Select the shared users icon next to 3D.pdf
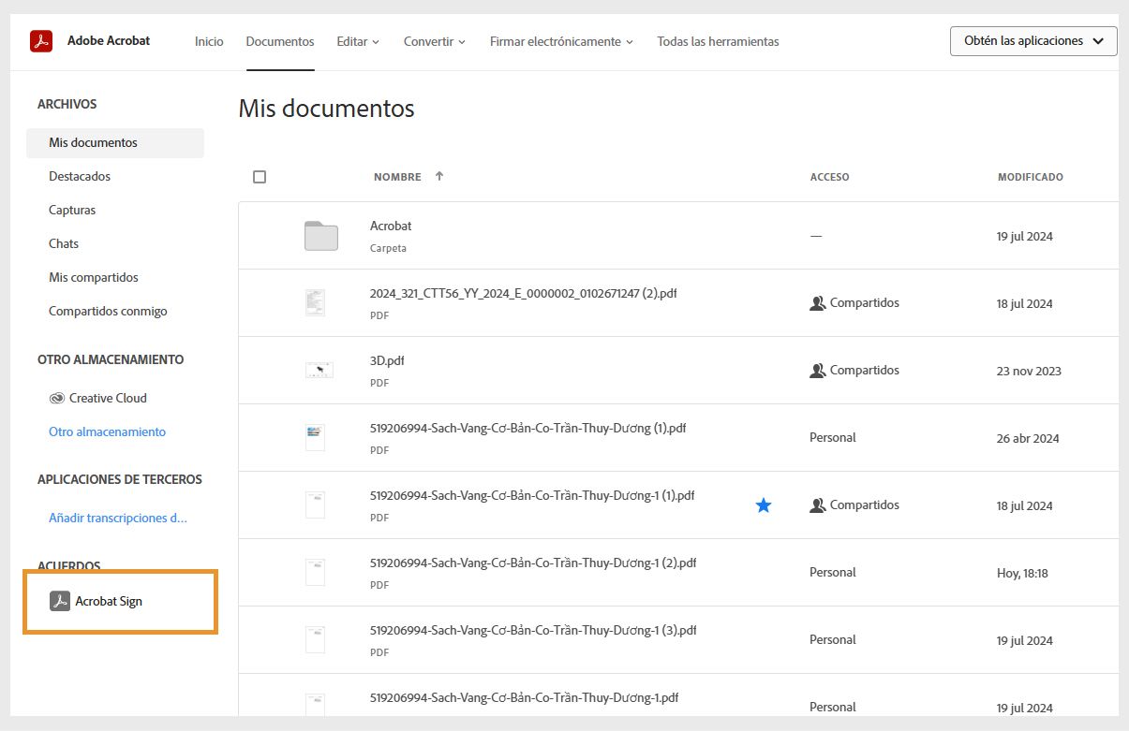This screenshot has height=731, width=1129. tap(817, 369)
